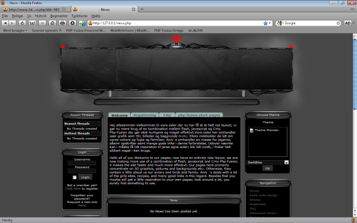Focus the Username input field
The image size is (357, 223).
[x=82, y=163]
